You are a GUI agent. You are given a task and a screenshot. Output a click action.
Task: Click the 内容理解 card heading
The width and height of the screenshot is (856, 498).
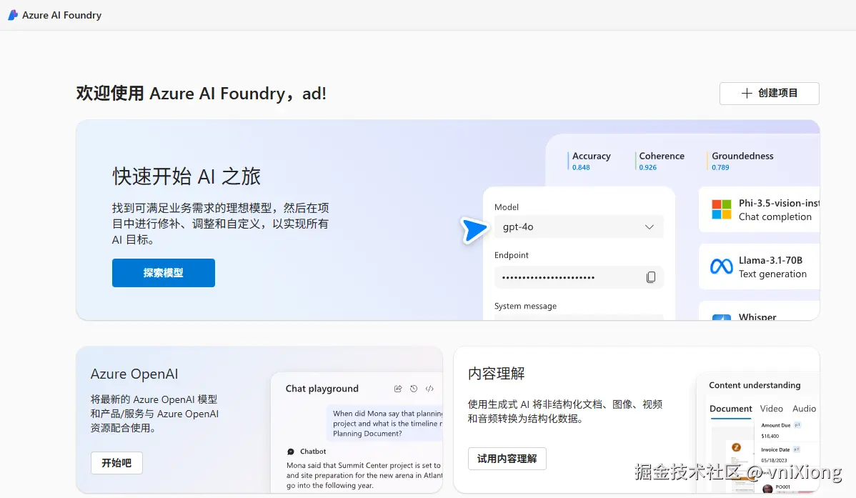(497, 374)
